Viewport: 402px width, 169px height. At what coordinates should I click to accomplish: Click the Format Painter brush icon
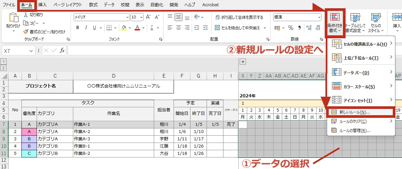[26, 32]
